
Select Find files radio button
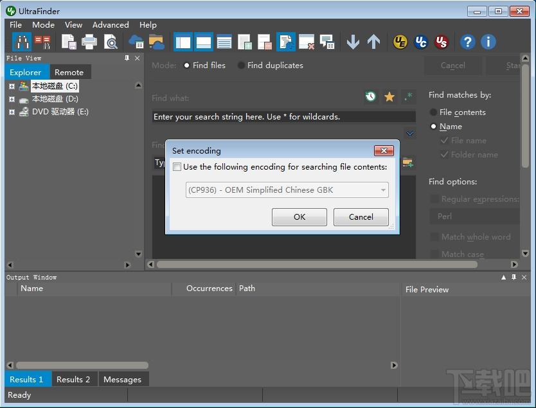[x=186, y=66]
